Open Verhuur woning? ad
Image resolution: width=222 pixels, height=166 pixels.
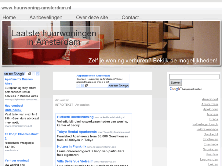17,161
